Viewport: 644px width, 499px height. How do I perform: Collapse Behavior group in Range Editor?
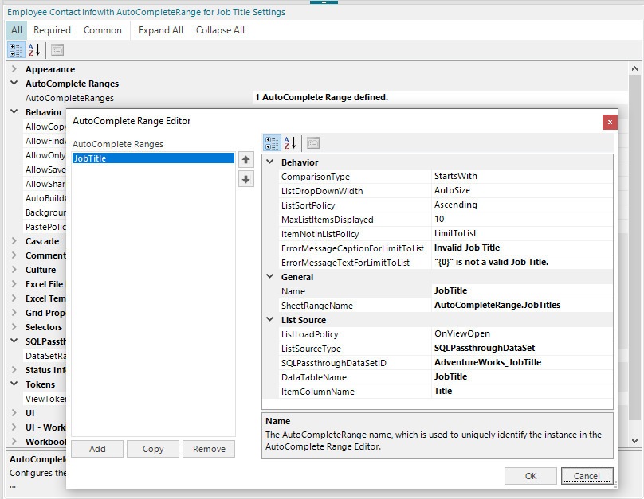(270, 162)
